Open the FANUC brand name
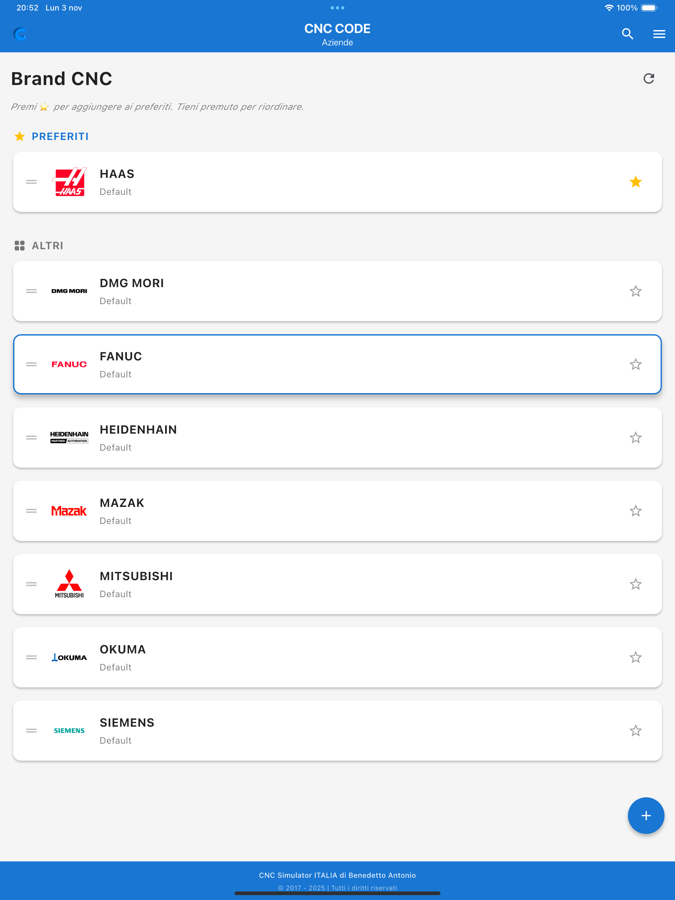The image size is (675, 900). [121, 356]
